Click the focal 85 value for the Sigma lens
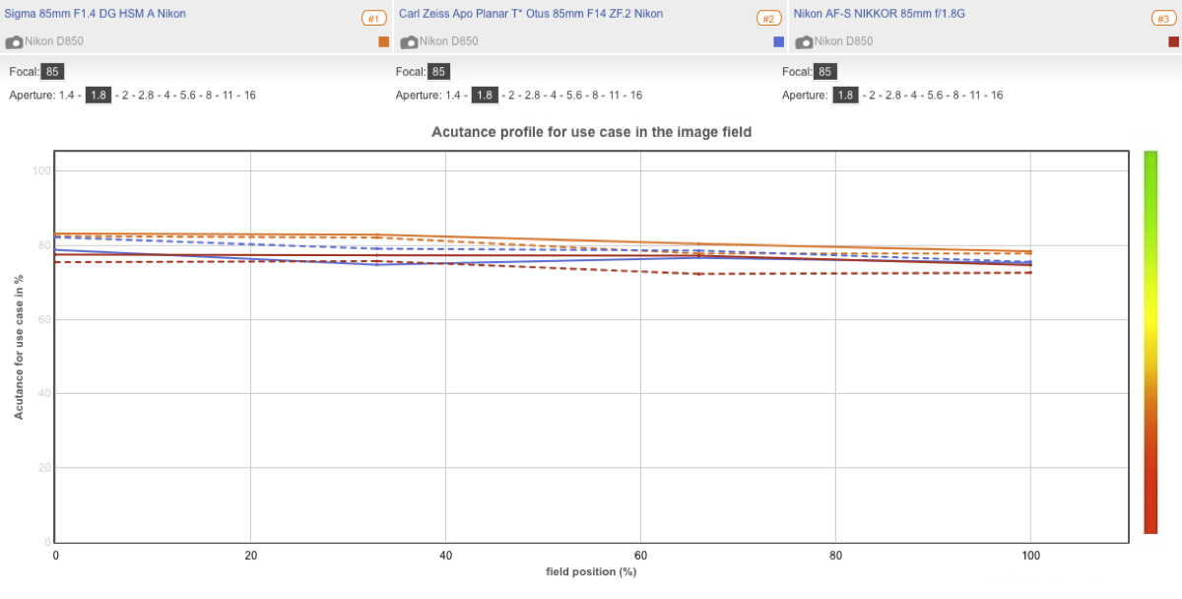Viewport: 1182px width, 599px height. pos(53,72)
